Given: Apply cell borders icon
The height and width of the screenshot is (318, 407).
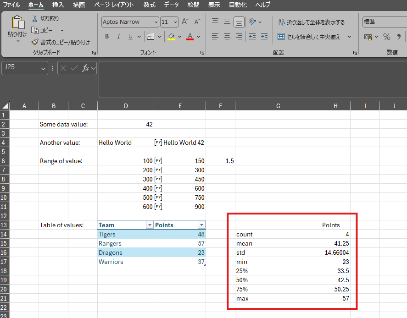Looking at the screenshot, I should [151, 37].
